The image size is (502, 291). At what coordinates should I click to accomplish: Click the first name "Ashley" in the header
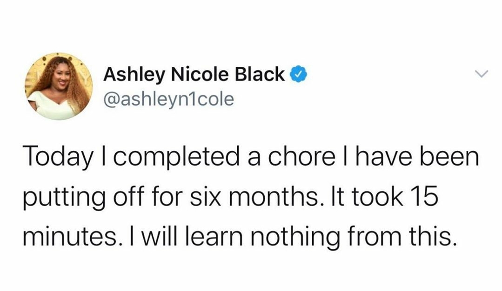pyautogui.click(x=134, y=75)
